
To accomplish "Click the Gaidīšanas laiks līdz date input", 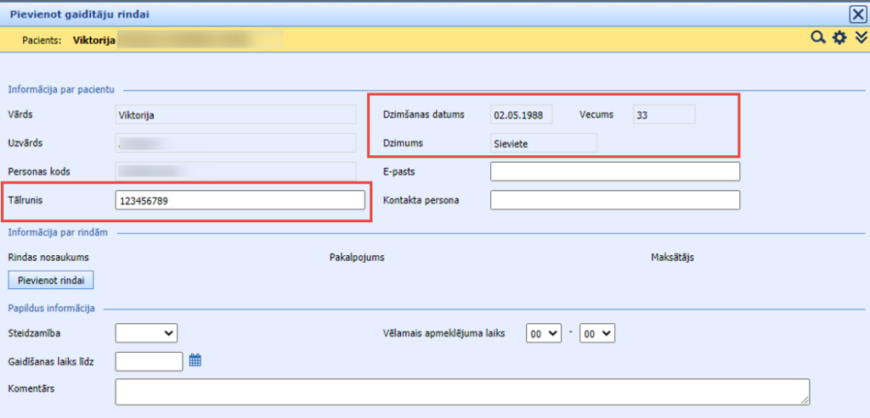I will click(149, 361).
